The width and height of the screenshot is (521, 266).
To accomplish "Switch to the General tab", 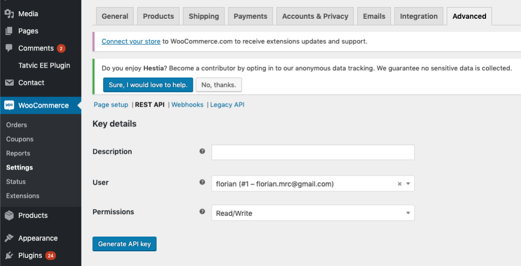I will [115, 16].
